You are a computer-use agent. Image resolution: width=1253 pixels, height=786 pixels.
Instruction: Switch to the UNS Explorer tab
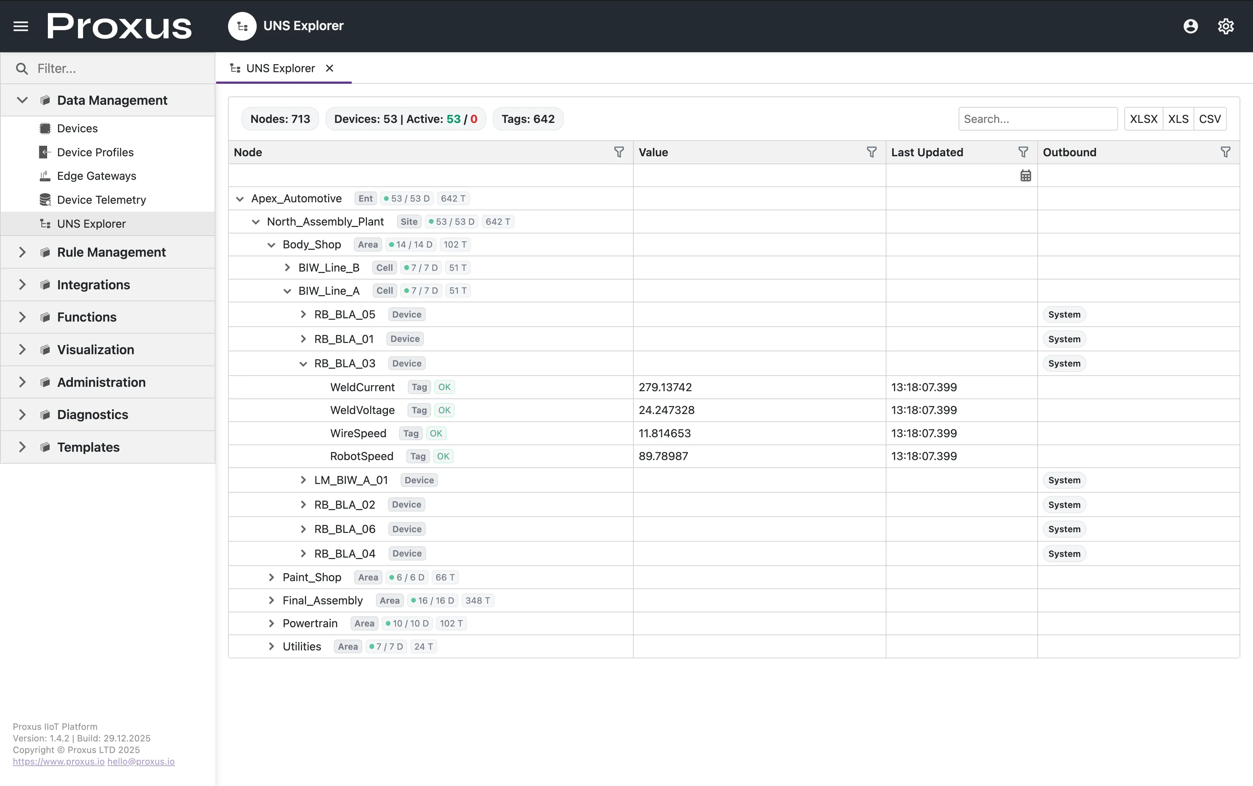(281, 68)
